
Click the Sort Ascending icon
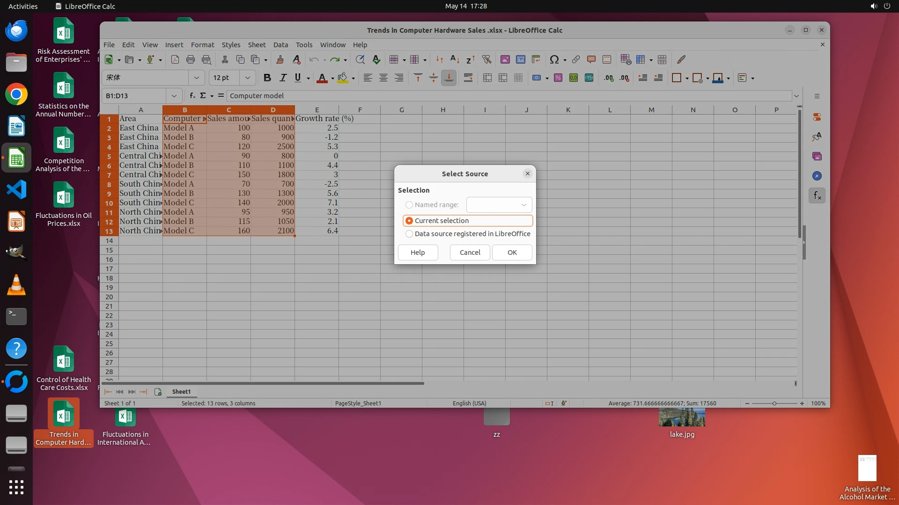[x=454, y=59]
